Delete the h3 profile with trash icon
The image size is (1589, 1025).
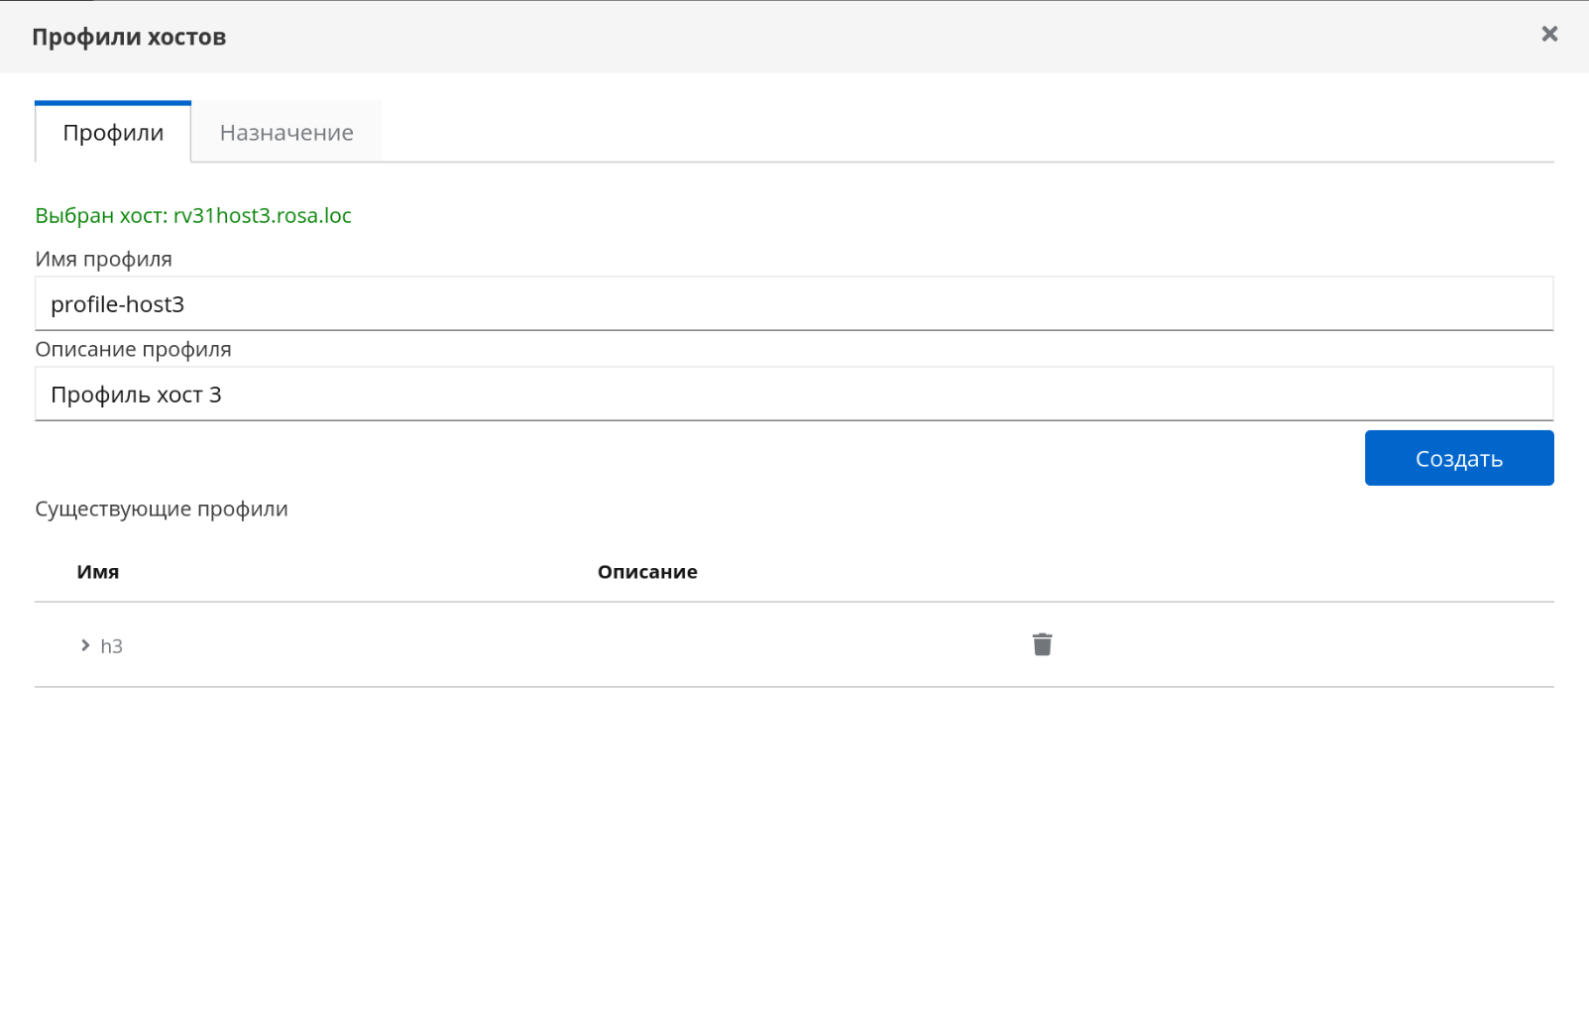pyautogui.click(x=1042, y=644)
